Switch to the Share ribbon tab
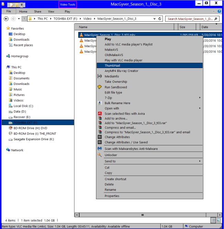This screenshot has width=224, height=229. point(38,11)
